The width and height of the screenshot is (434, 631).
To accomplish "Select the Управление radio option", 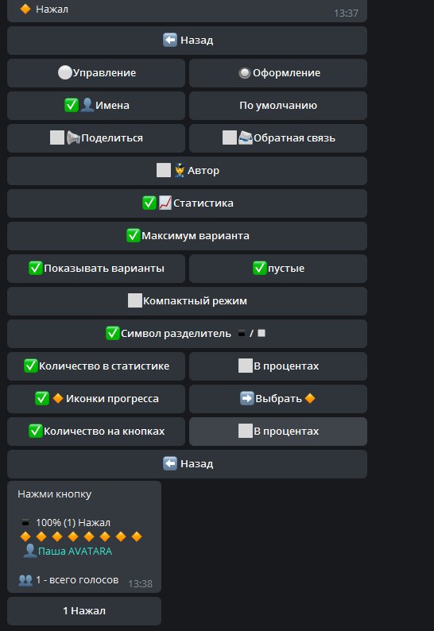I will click(x=96, y=73).
